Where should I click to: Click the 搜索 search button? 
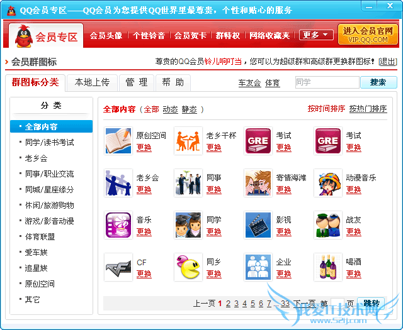[x=378, y=82]
